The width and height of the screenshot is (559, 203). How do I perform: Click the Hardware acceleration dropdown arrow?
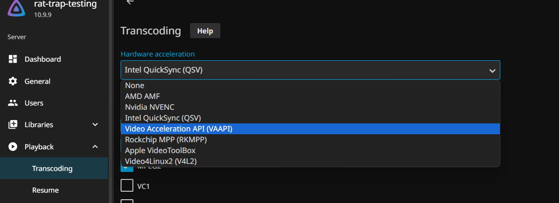[x=492, y=71]
